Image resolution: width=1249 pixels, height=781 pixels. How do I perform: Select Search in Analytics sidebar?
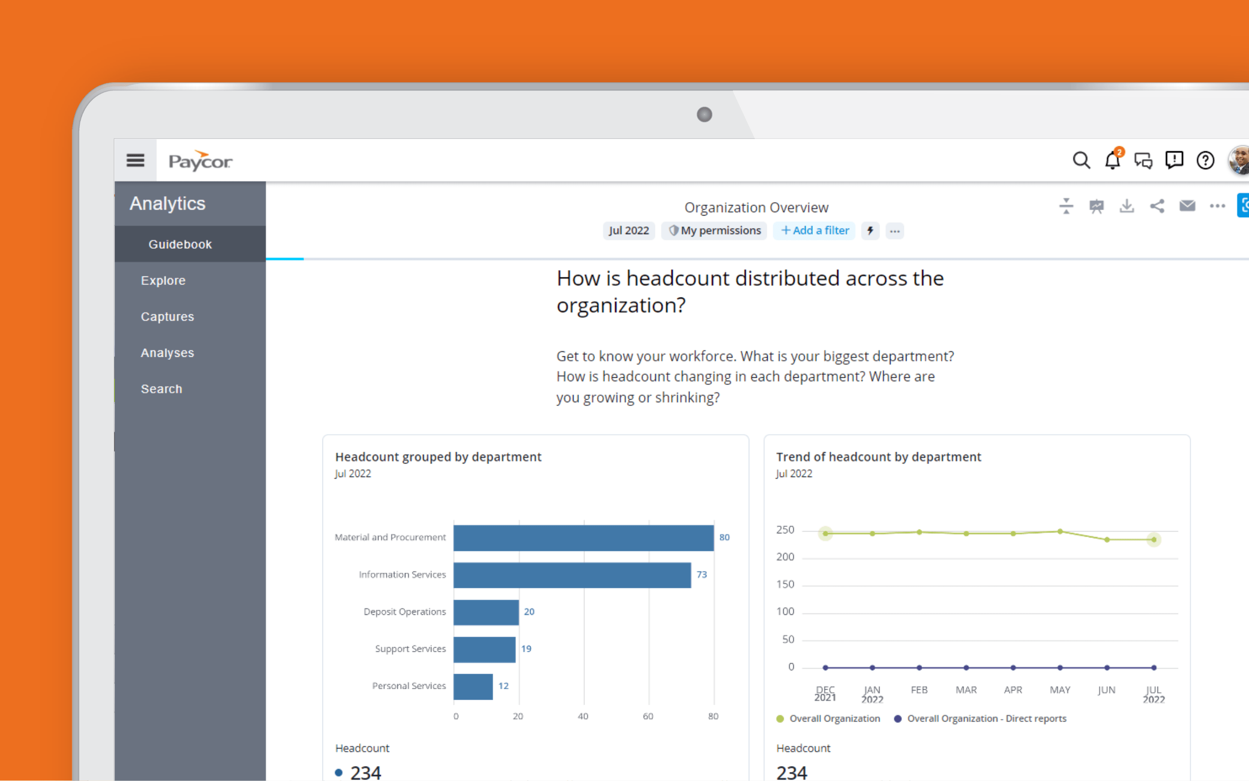pos(190,389)
